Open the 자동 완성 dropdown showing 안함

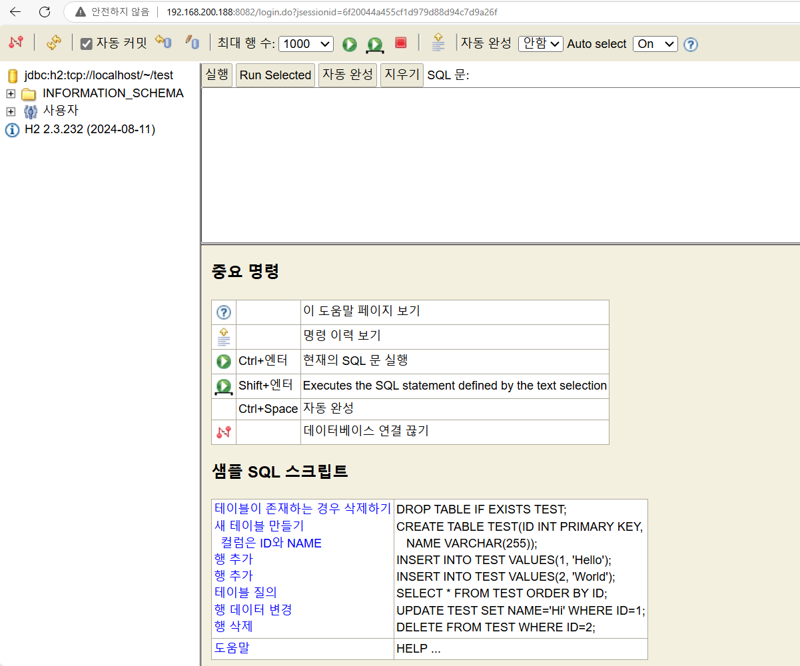[x=541, y=44]
